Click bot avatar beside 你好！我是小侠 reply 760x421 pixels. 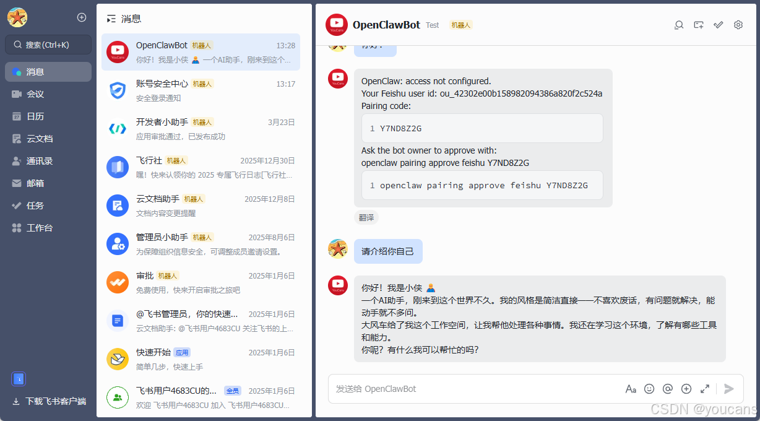pyautogui.click(x=338, y=285)
